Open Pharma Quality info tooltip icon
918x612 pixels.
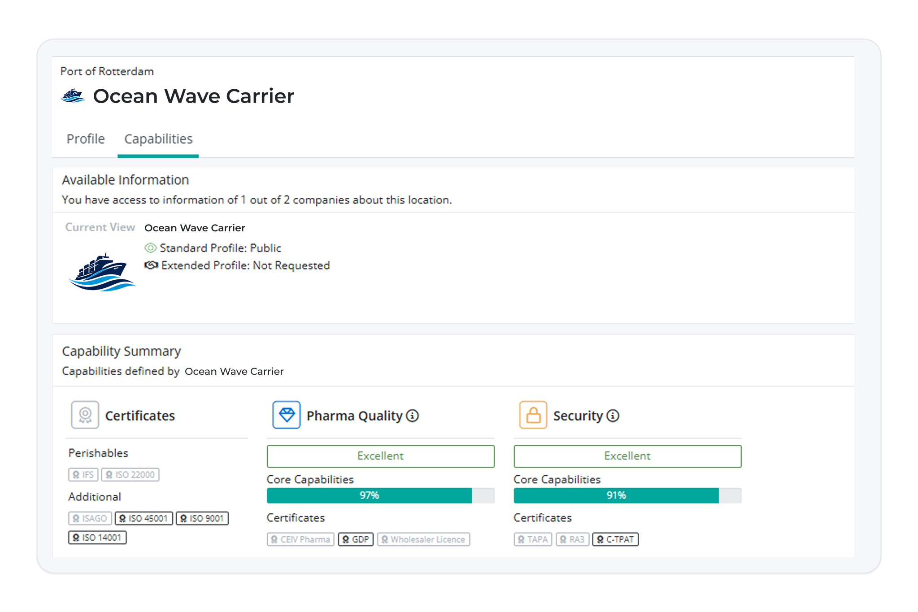point(413,416)
